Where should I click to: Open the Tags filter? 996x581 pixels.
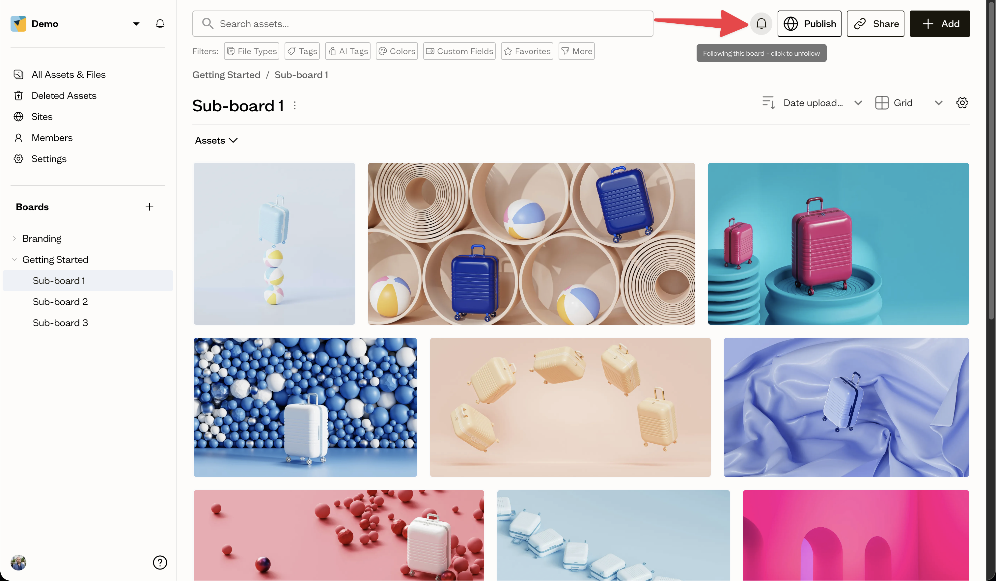tap(302, 51)
